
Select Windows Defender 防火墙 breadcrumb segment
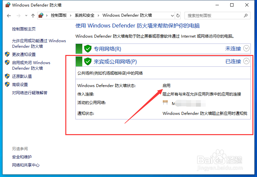pyautogui.click(x=127, y=15)
